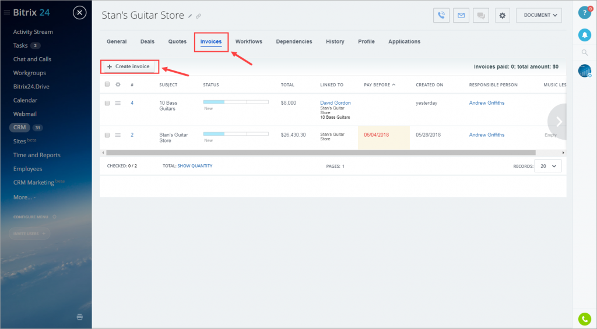The height and width of the screenshot is (329, 597).
Task: Open Webmail in sidebar
Action: [24, 114]
